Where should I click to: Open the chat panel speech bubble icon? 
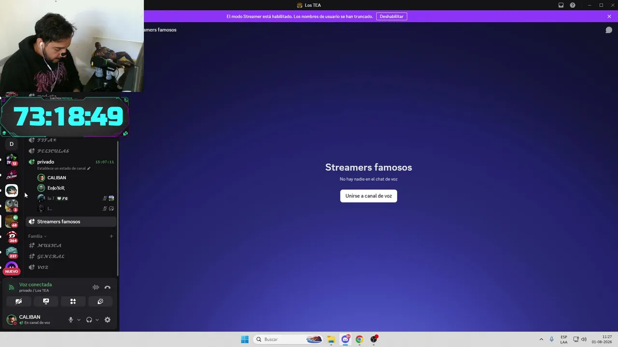coord(609,30)
